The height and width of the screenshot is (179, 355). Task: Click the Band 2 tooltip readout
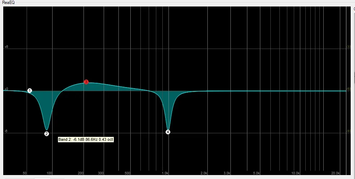coord(86,140)
